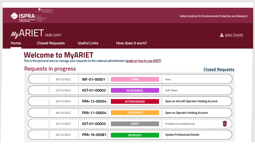The image size is (255, 146).
Task: Click the MyARIET logo title
Action: pyautogui.click(x=27, y=33)
